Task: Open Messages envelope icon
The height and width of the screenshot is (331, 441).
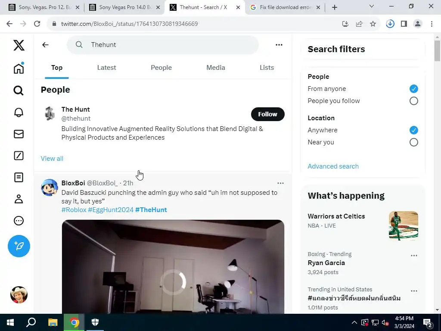Action: (19, 134)
